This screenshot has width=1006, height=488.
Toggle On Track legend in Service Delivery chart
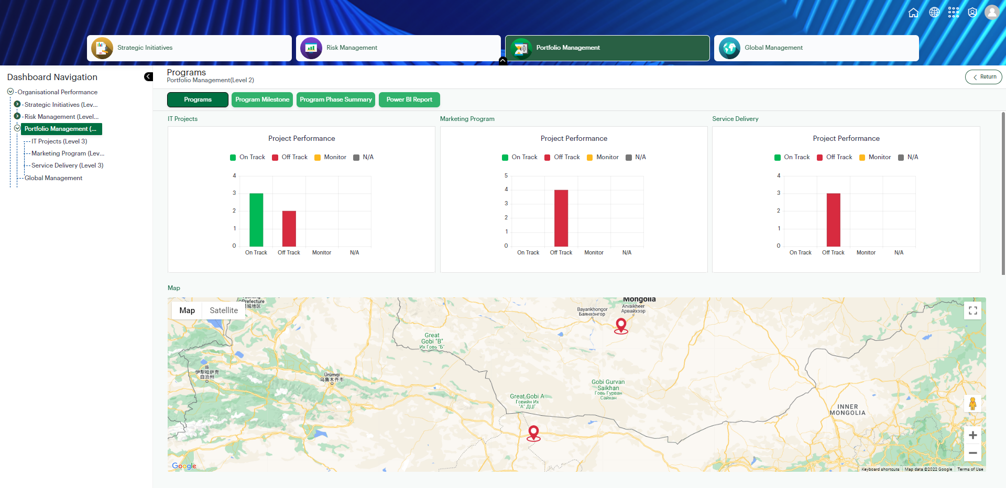click(x=792, y=157)
